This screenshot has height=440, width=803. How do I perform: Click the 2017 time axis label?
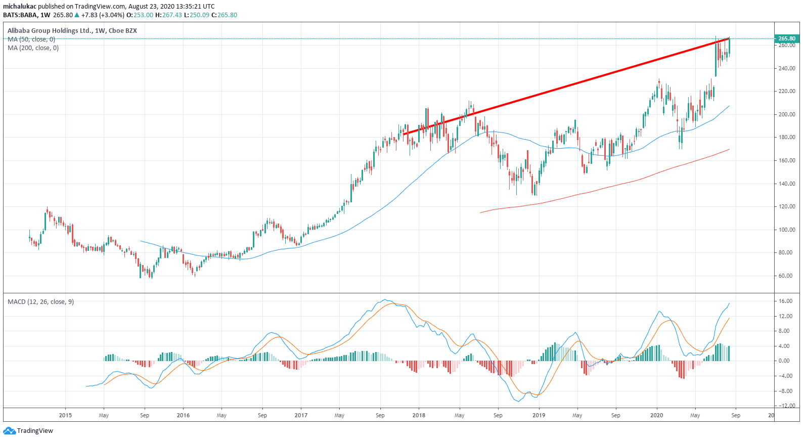(301, 415)
